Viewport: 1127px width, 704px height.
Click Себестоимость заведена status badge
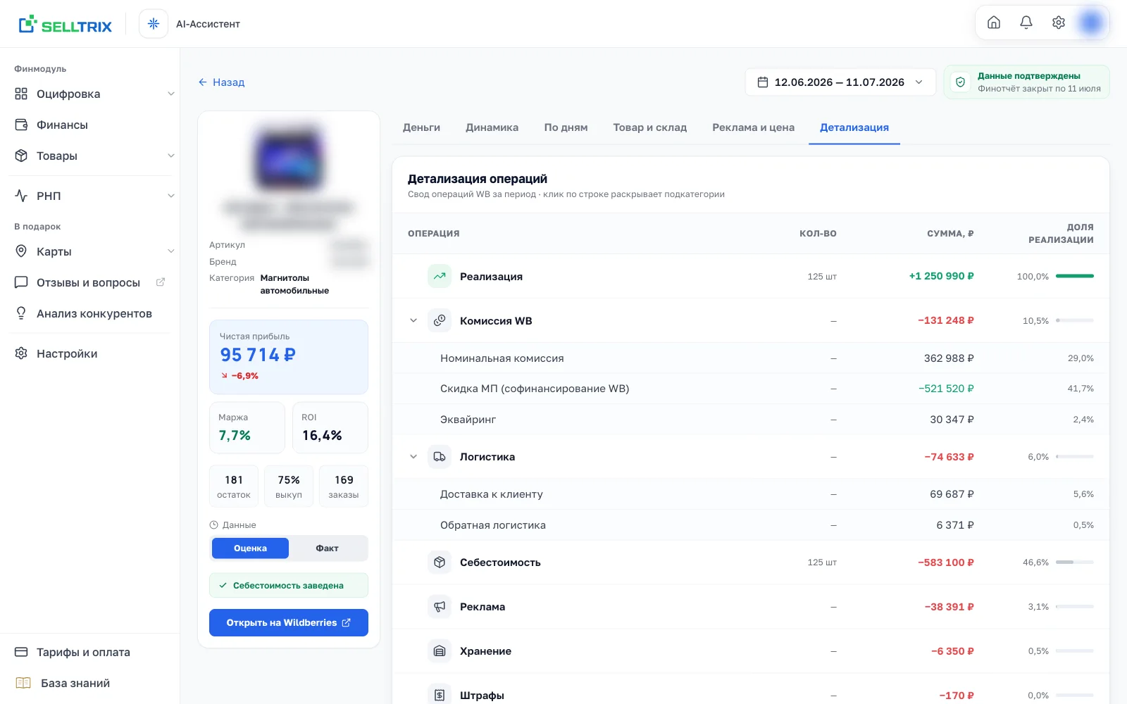click(289, 585)
